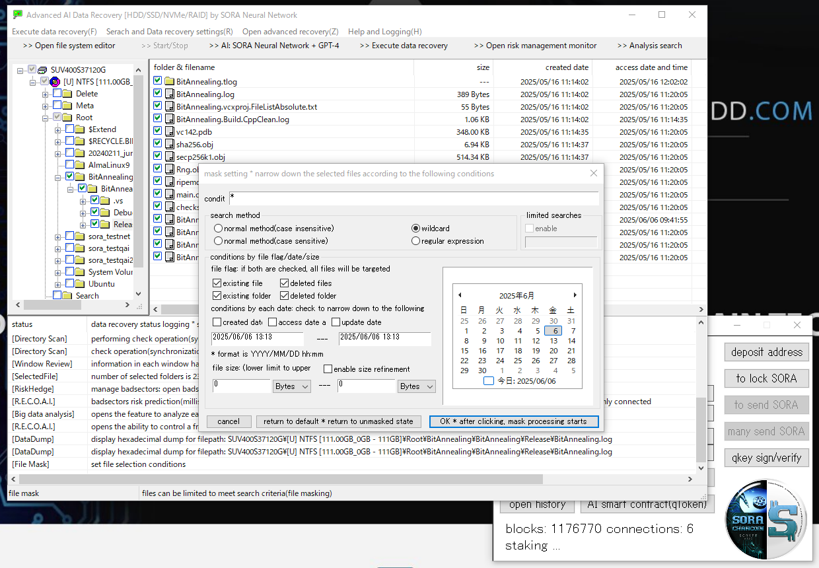Click the AlmaLinux9 folder icon
The height and width of the screenshot is (568, 819).
[80, 165]
